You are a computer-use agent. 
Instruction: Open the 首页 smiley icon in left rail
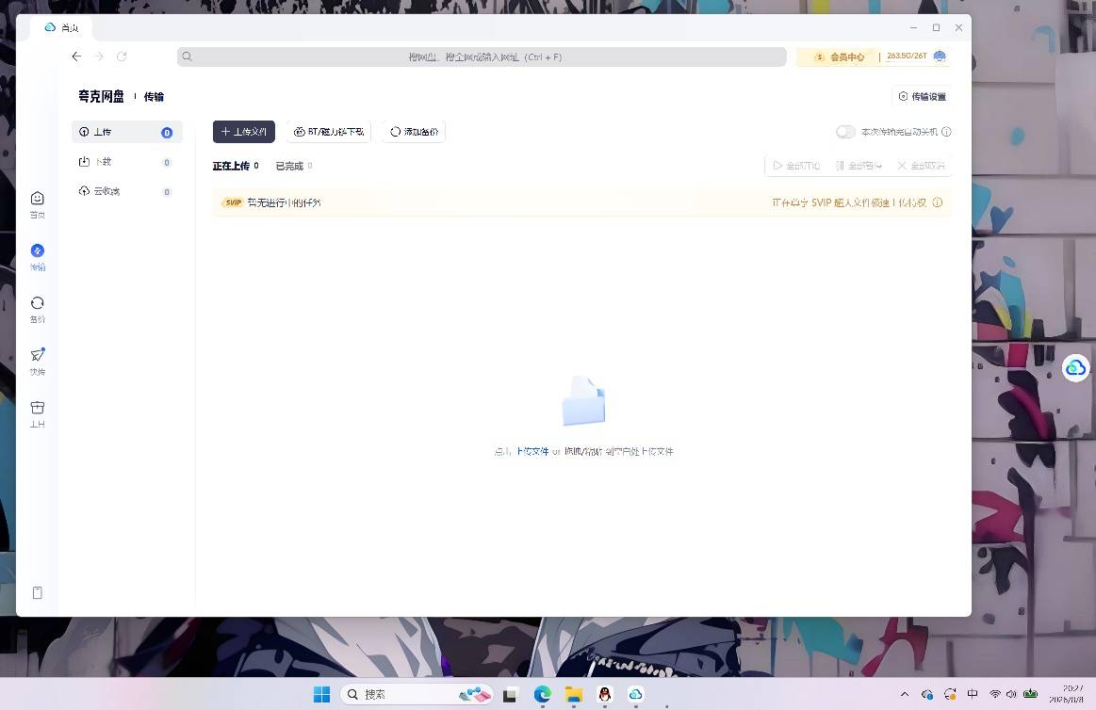click(38, 199)
